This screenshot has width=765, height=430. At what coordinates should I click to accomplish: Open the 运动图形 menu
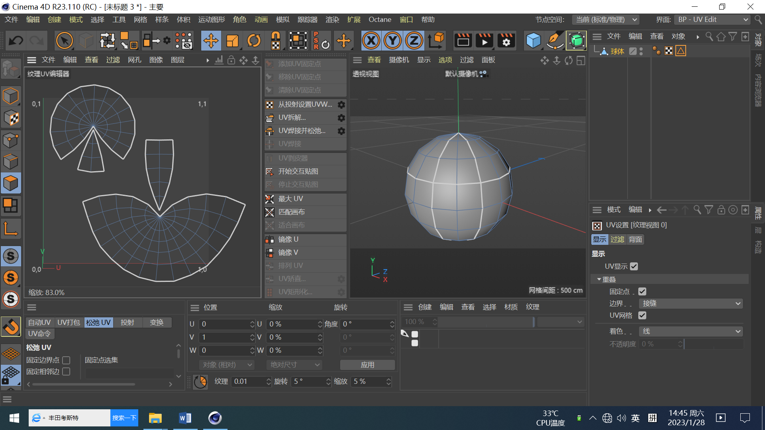(x=211, y=20)
